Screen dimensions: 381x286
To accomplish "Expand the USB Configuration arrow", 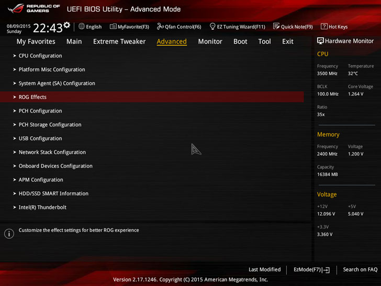I will pyautogui.click(x=15, y=138).
